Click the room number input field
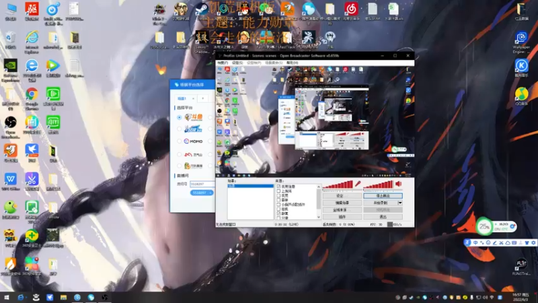This screenshot has height=303, width=538. point(202,184)
